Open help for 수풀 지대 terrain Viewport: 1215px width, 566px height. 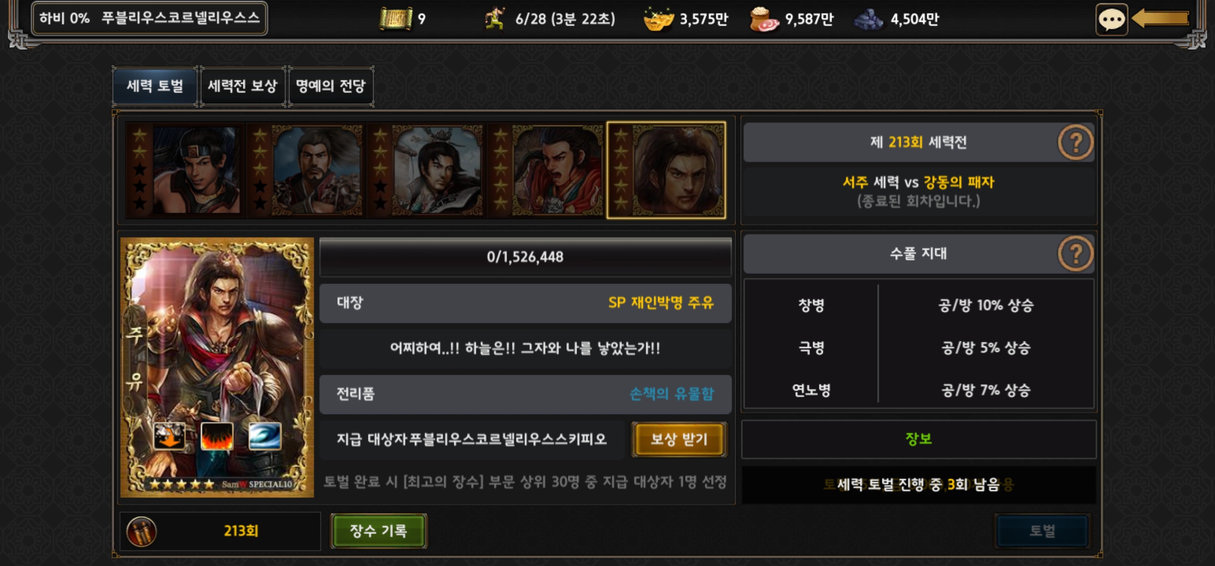(x=1075, y=254)
